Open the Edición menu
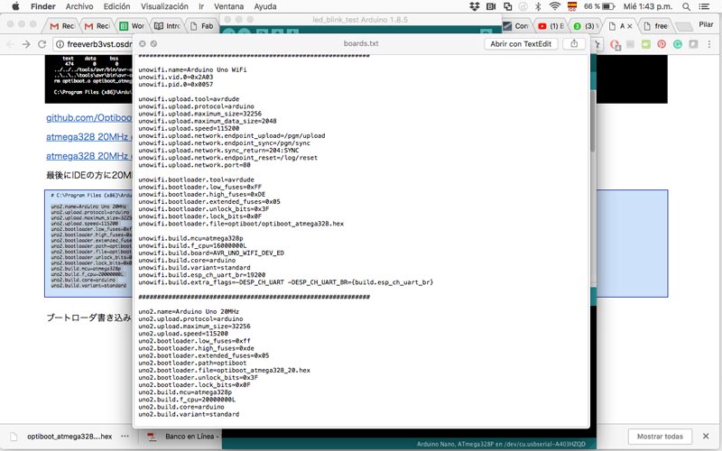722x451 pixels. 116,6
